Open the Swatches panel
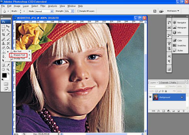Image resolution: width=189 pixels, height=135 pixels. (x=180, y=45)
